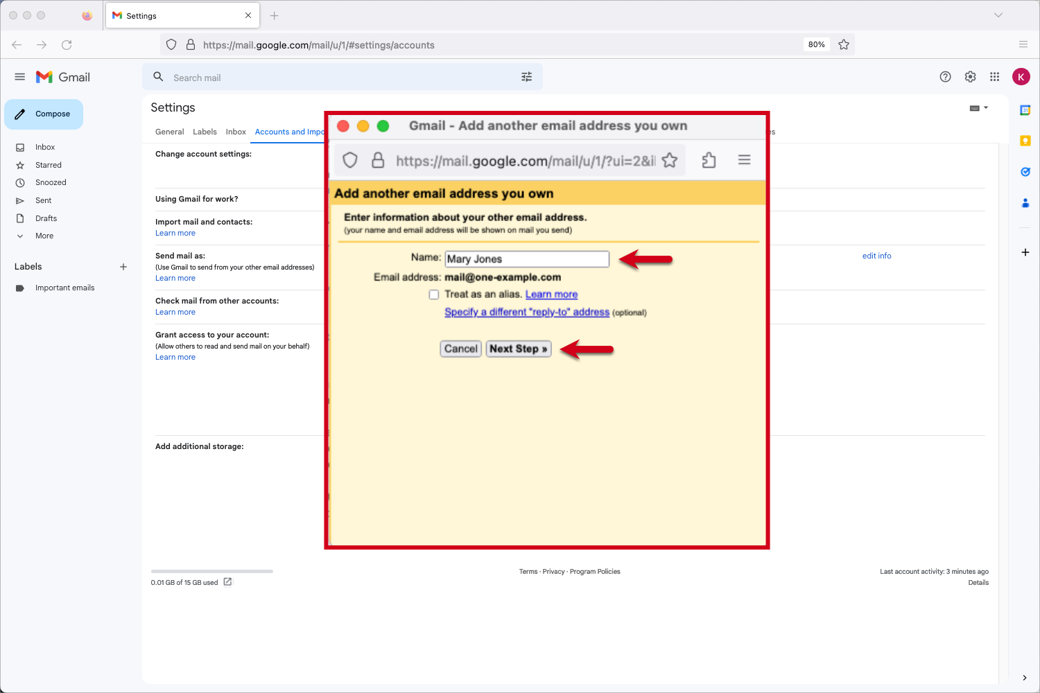Open Google Contacts side panel icon
This screenshot has height=693, width=1040.
tap(1025, 203)
